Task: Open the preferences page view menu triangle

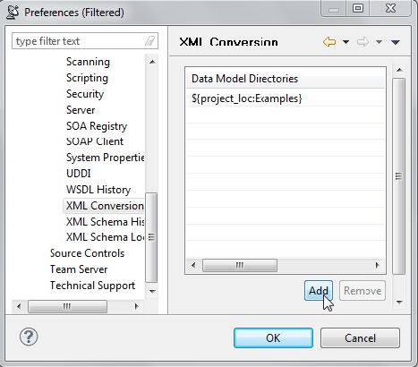Action: [396, 42]
